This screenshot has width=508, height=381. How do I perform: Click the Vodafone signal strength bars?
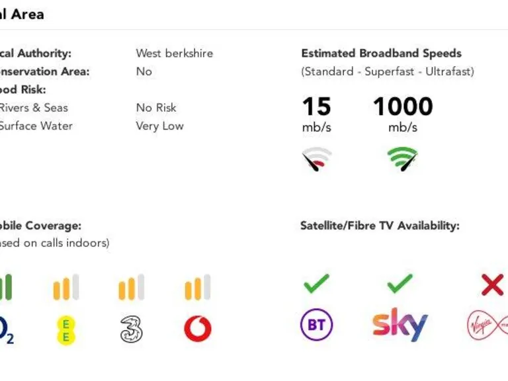[198, 287]
